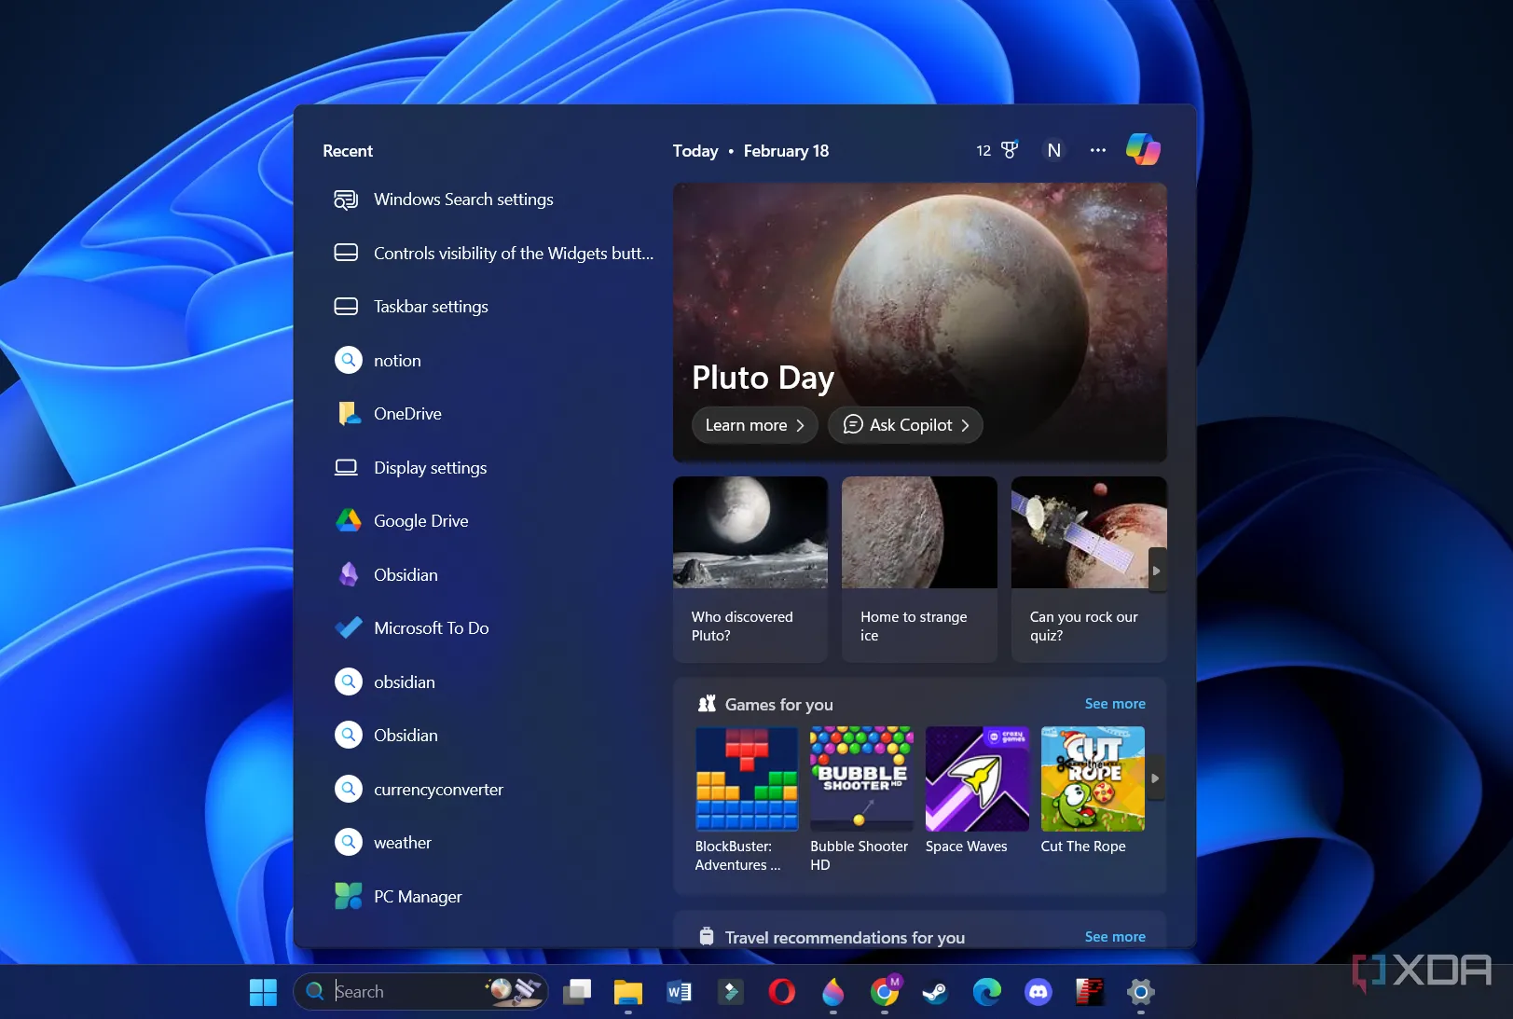Open Discord from the taskbar

click(1038, 992)
